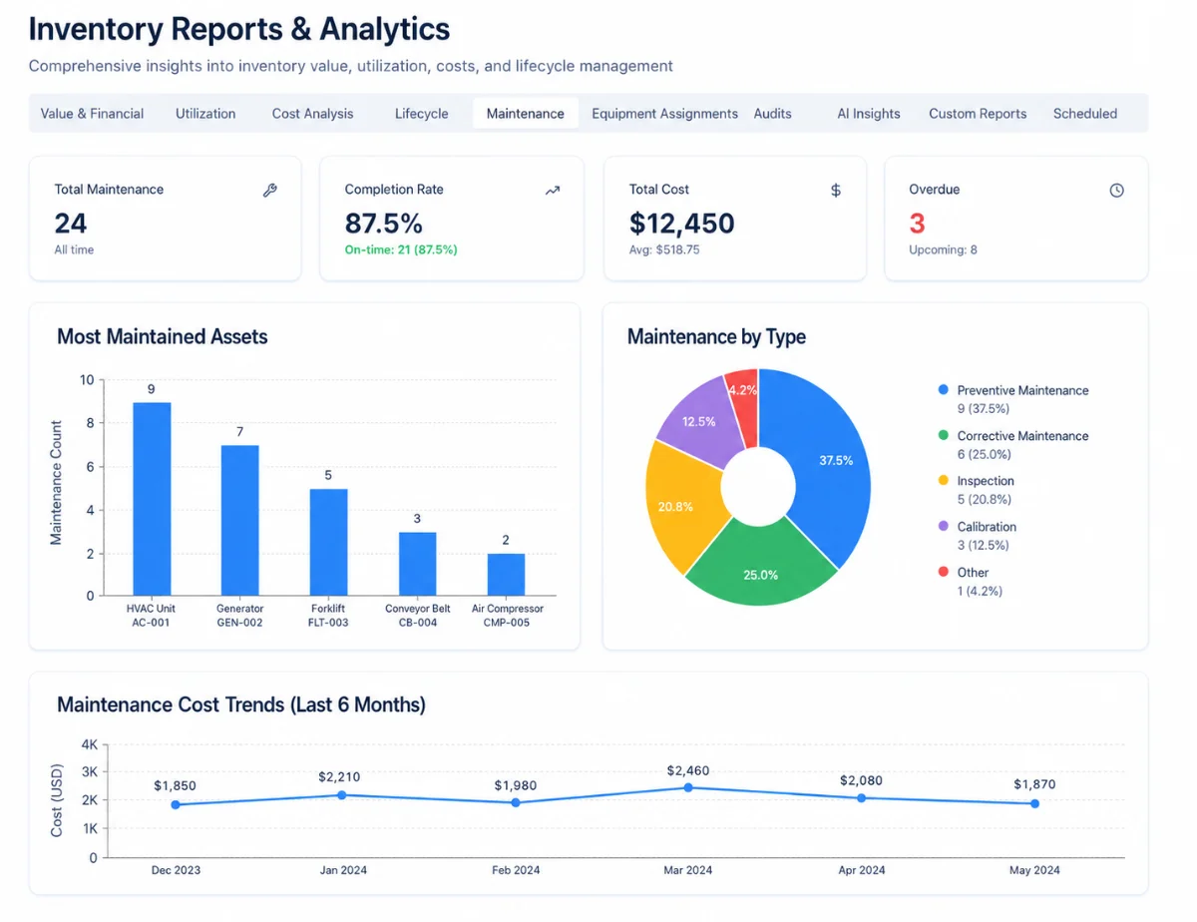This screenshot has height=922, width=1197.
Task: Switch to the Utilization tab
Action: click(205, 114)
